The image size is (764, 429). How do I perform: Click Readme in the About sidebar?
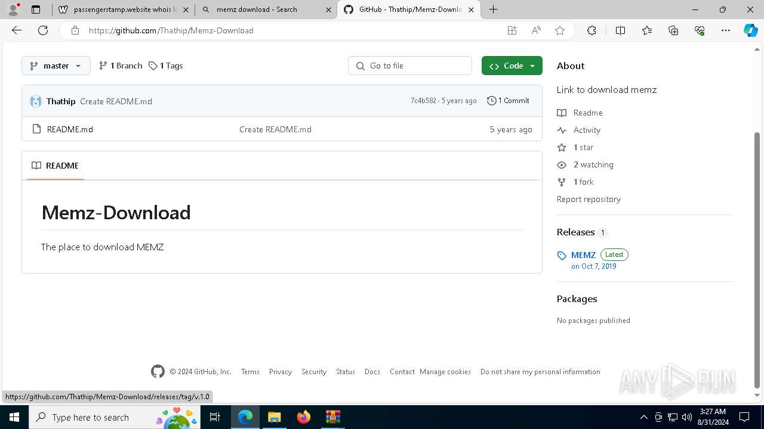pyautogui.click(x=580, y=113)
